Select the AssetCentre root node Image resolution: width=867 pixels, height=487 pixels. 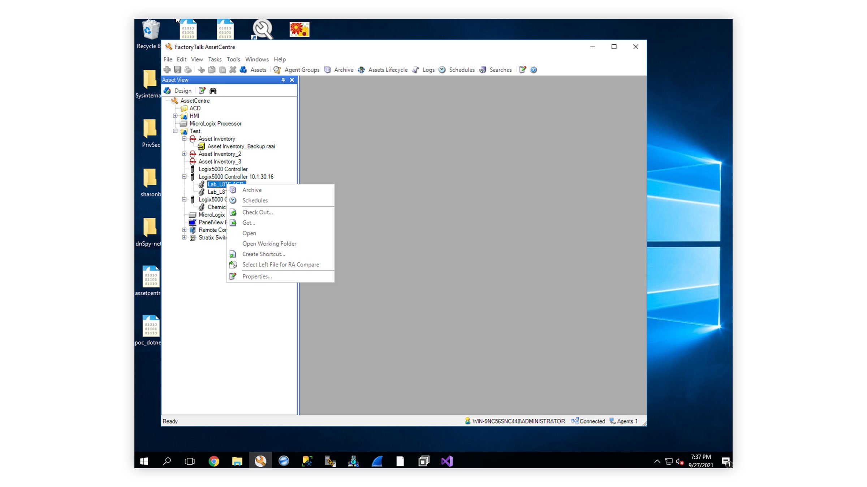[195, 101]
